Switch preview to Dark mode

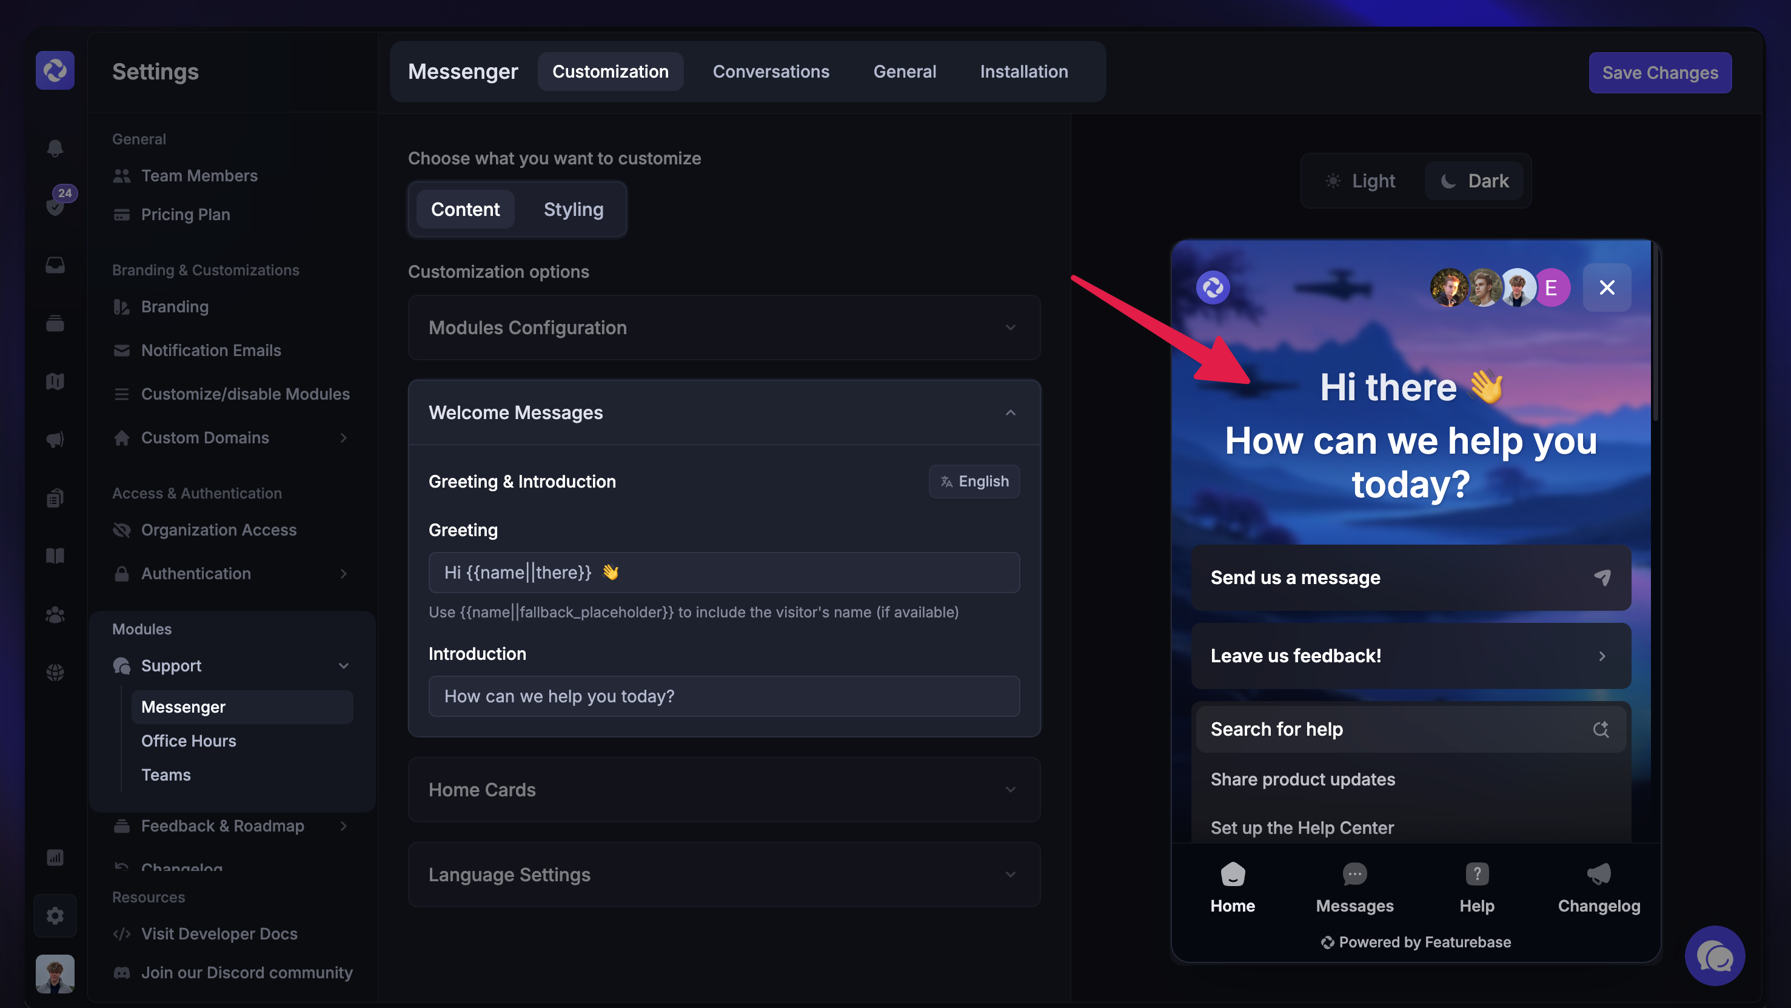click(1474, 181)
